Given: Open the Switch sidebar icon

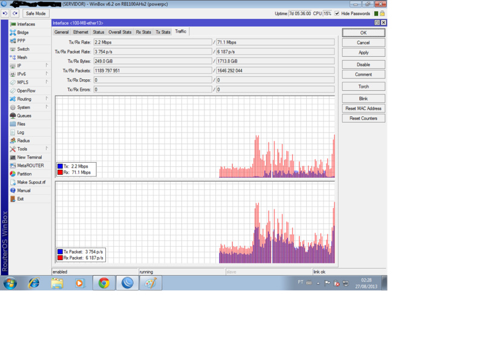Looking at the screenshot, I should tap(13, 49).
